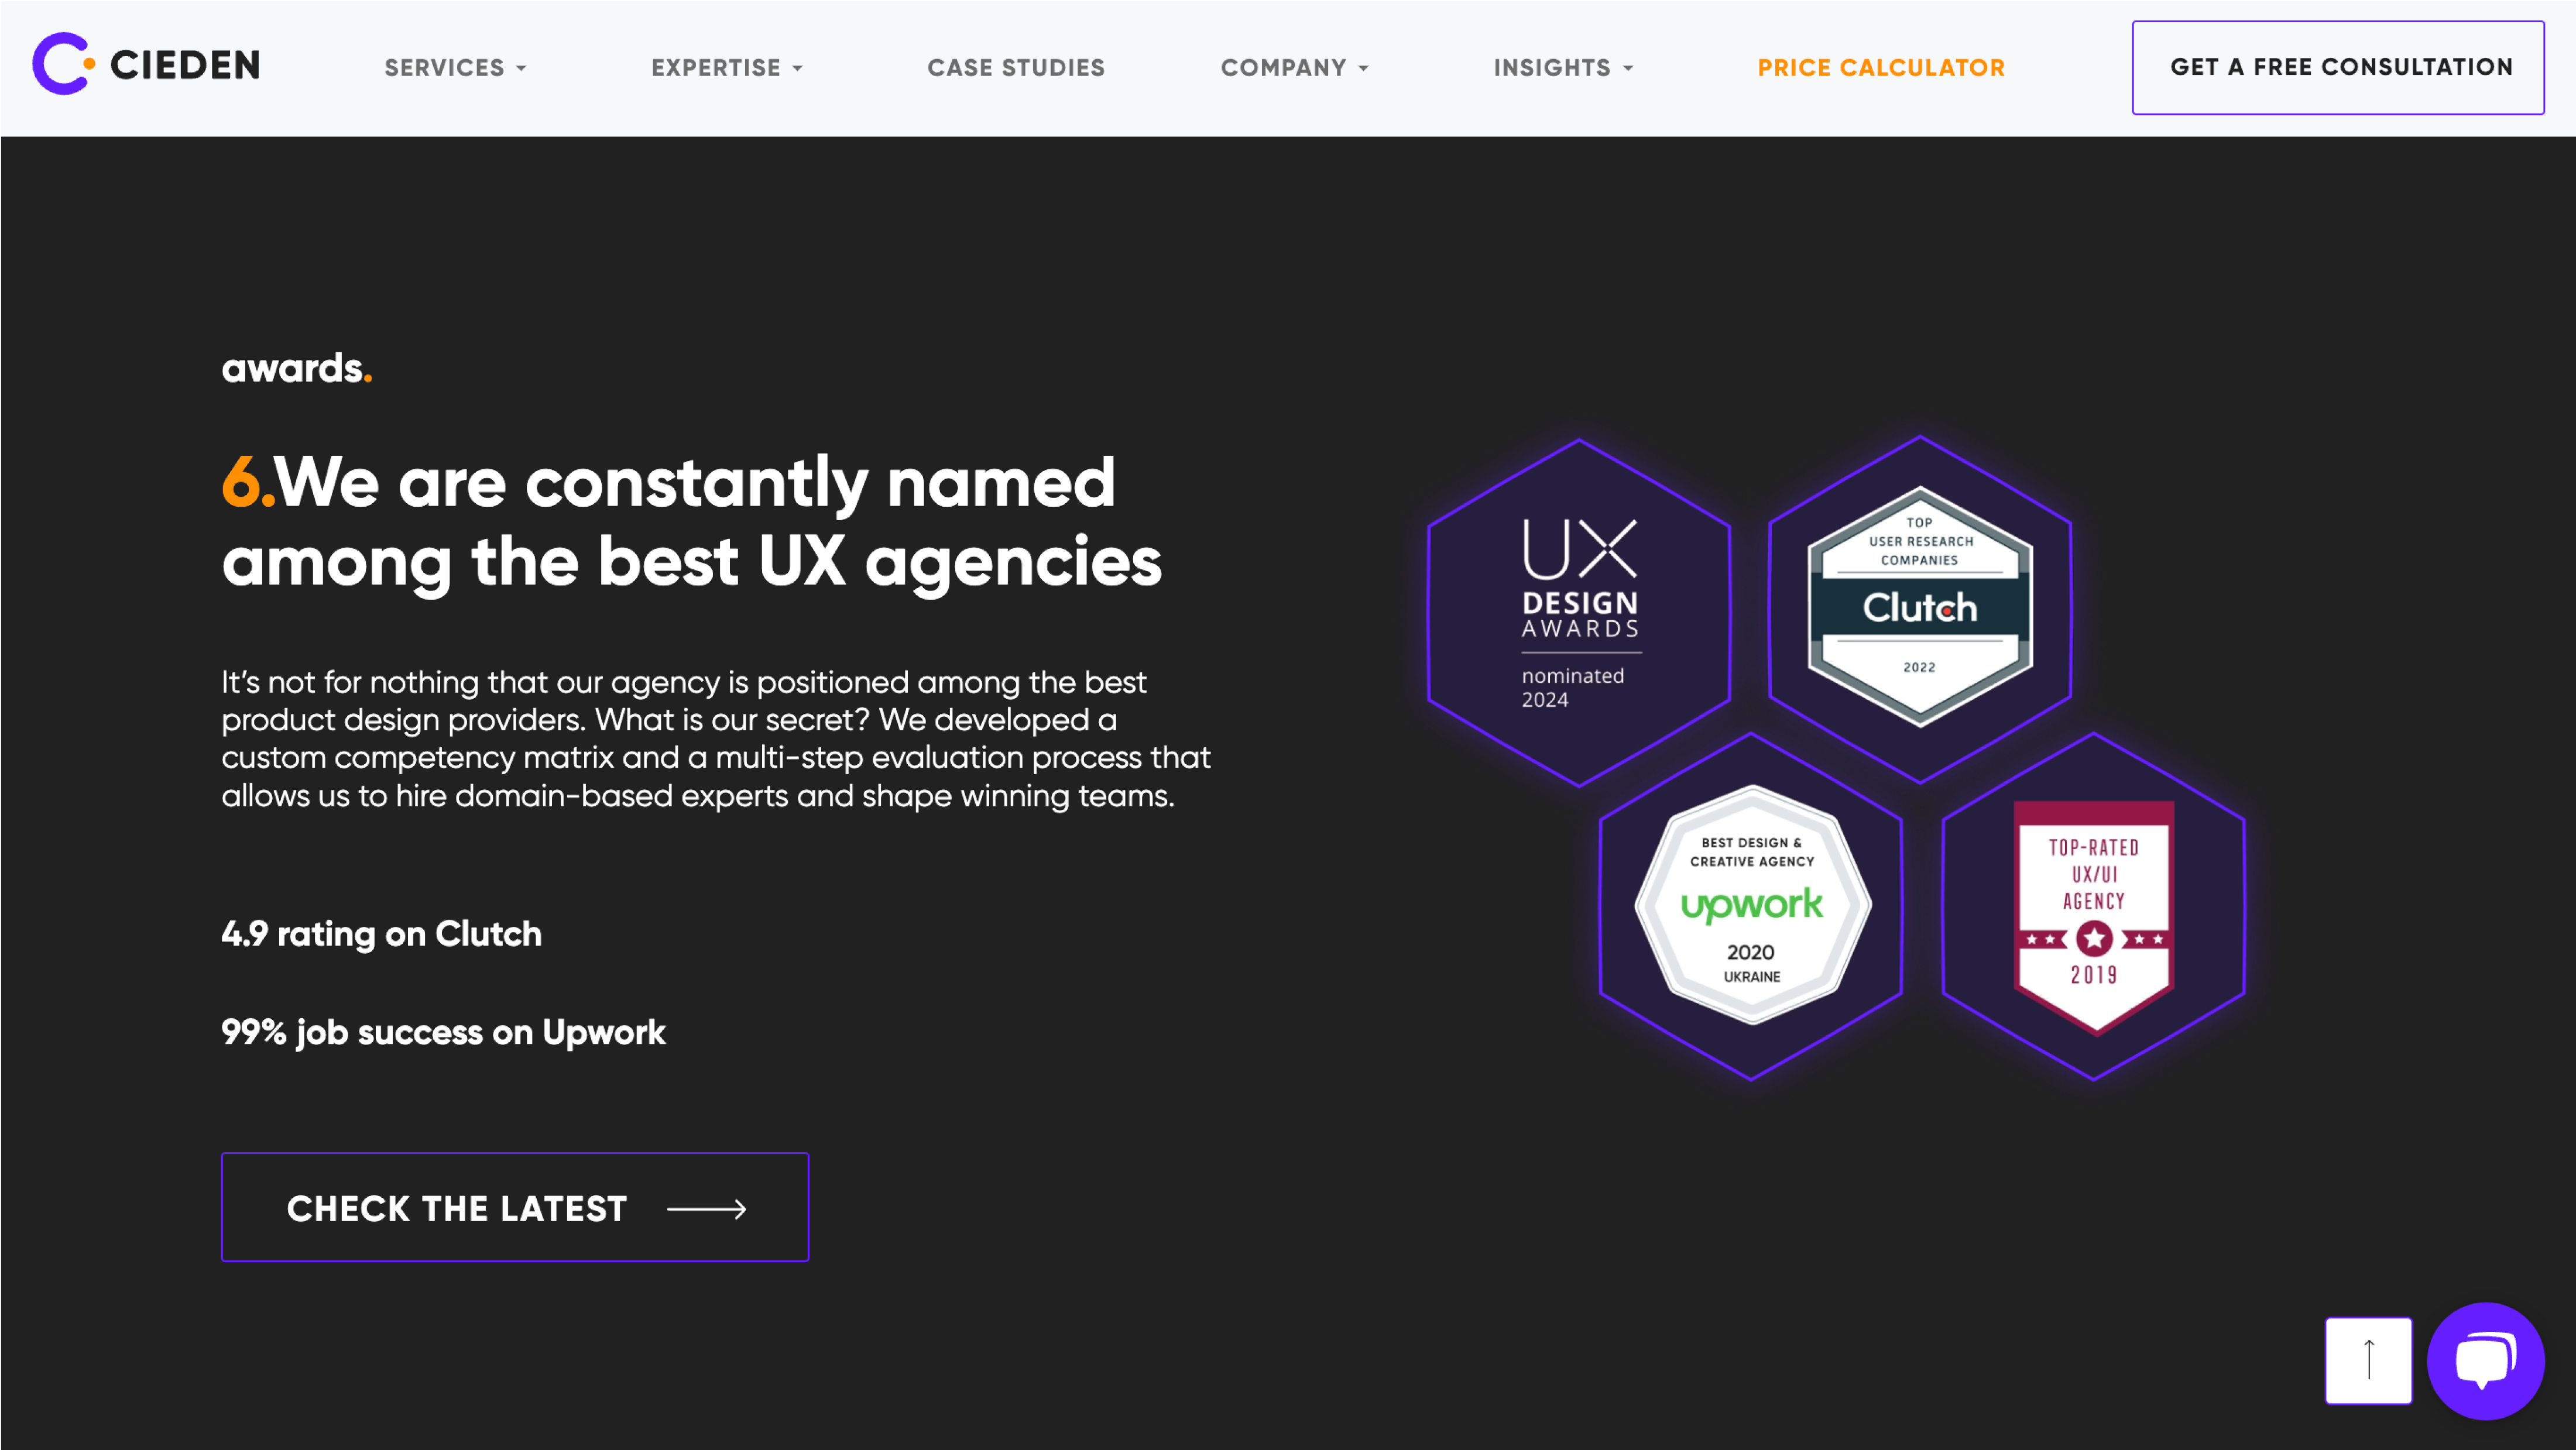Click the PRICE CALCULATOR link
Image resolution: width=2576 pixels, height=1450 pixels.
coord(1881,67)
